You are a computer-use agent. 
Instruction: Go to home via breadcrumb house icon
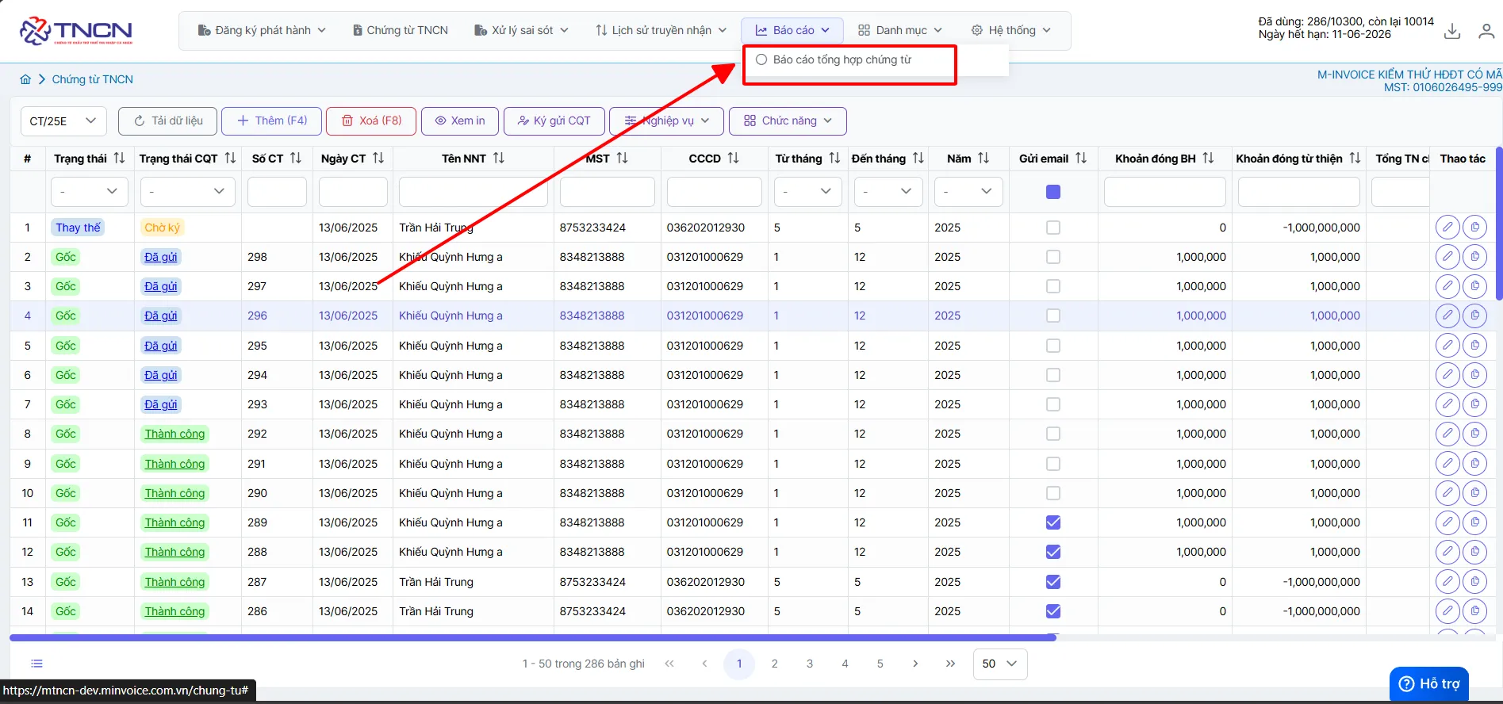[25, 79]
